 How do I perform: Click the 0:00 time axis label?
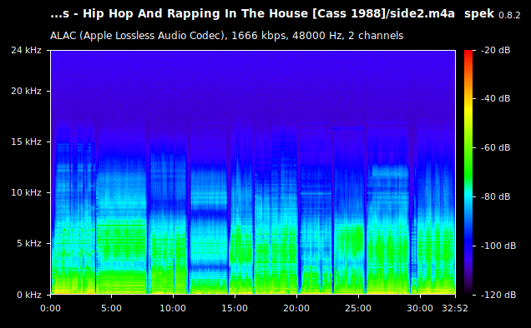[50, 308]
